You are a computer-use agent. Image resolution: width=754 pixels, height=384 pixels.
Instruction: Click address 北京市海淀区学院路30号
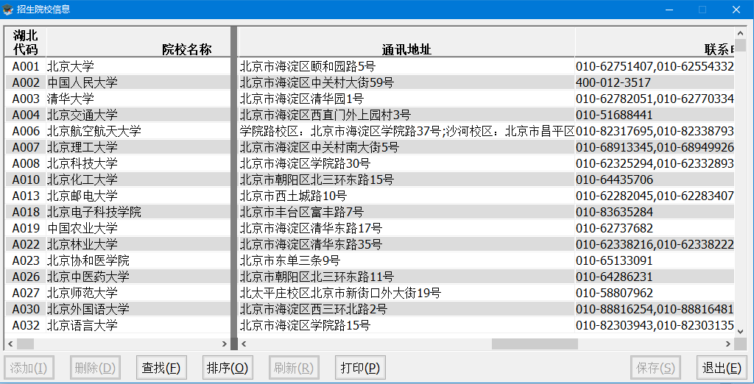[406, 163]
